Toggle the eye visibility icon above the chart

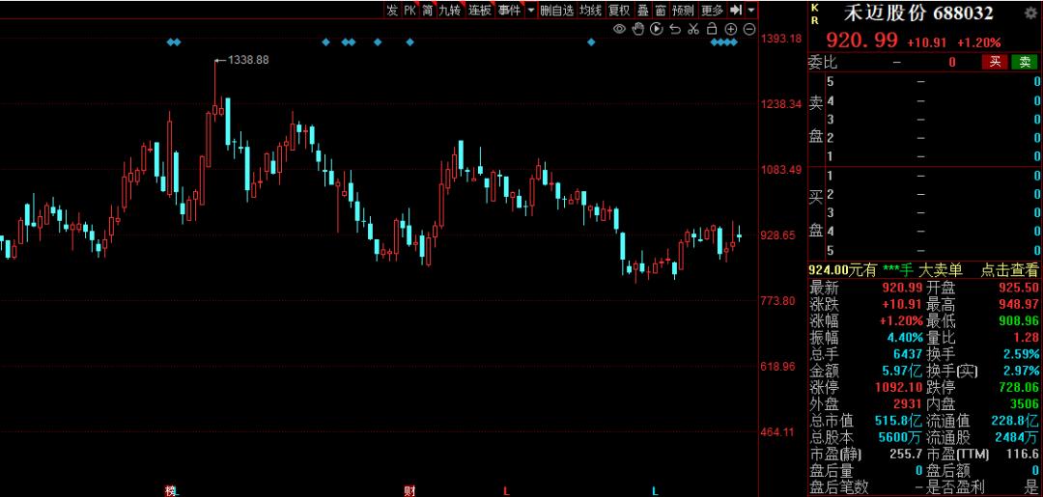[x=619, y=29]
